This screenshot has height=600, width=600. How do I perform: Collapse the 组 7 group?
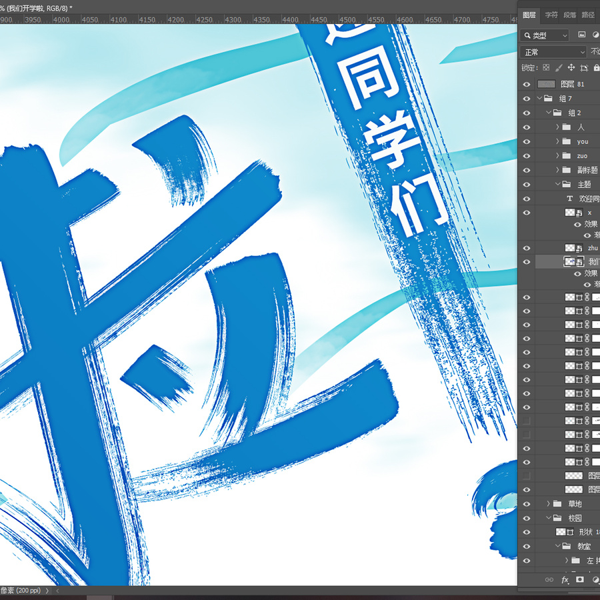click(x=539, y=99)
